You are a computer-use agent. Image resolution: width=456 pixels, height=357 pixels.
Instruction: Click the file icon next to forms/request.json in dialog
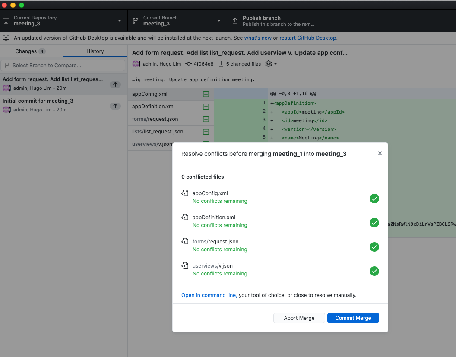(x=185, y=241)
